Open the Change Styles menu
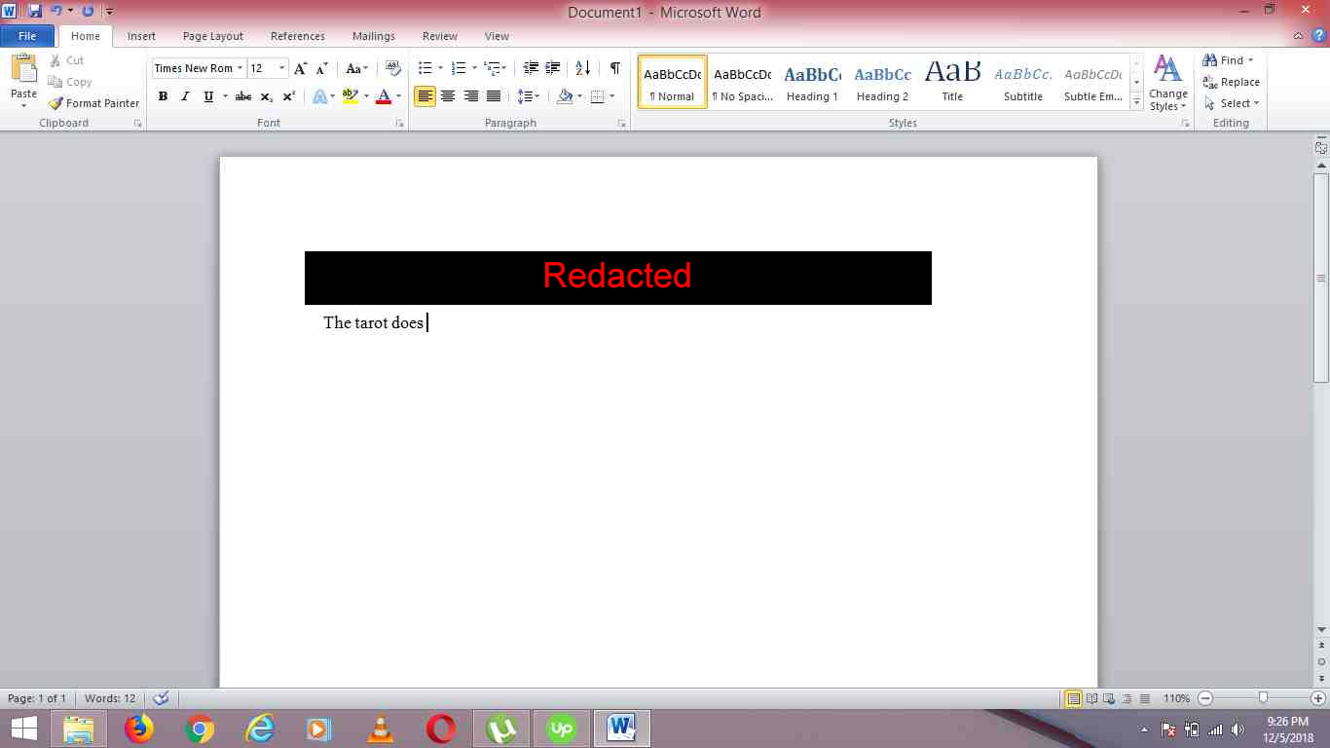Screen dimensions: 1330x748 (x=1167, y=82)
